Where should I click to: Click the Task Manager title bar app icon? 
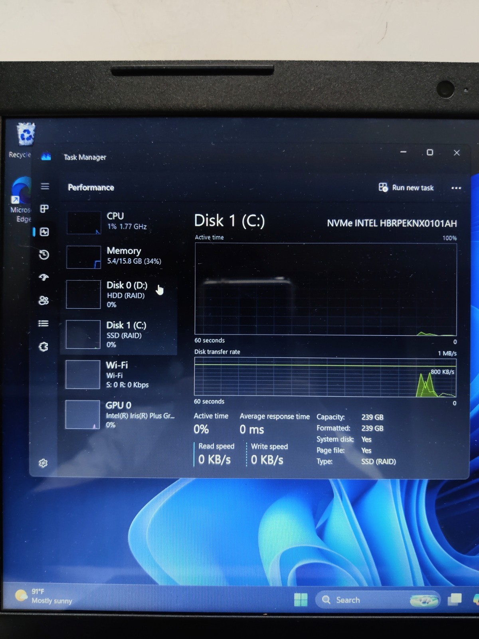tap(46, 157)
